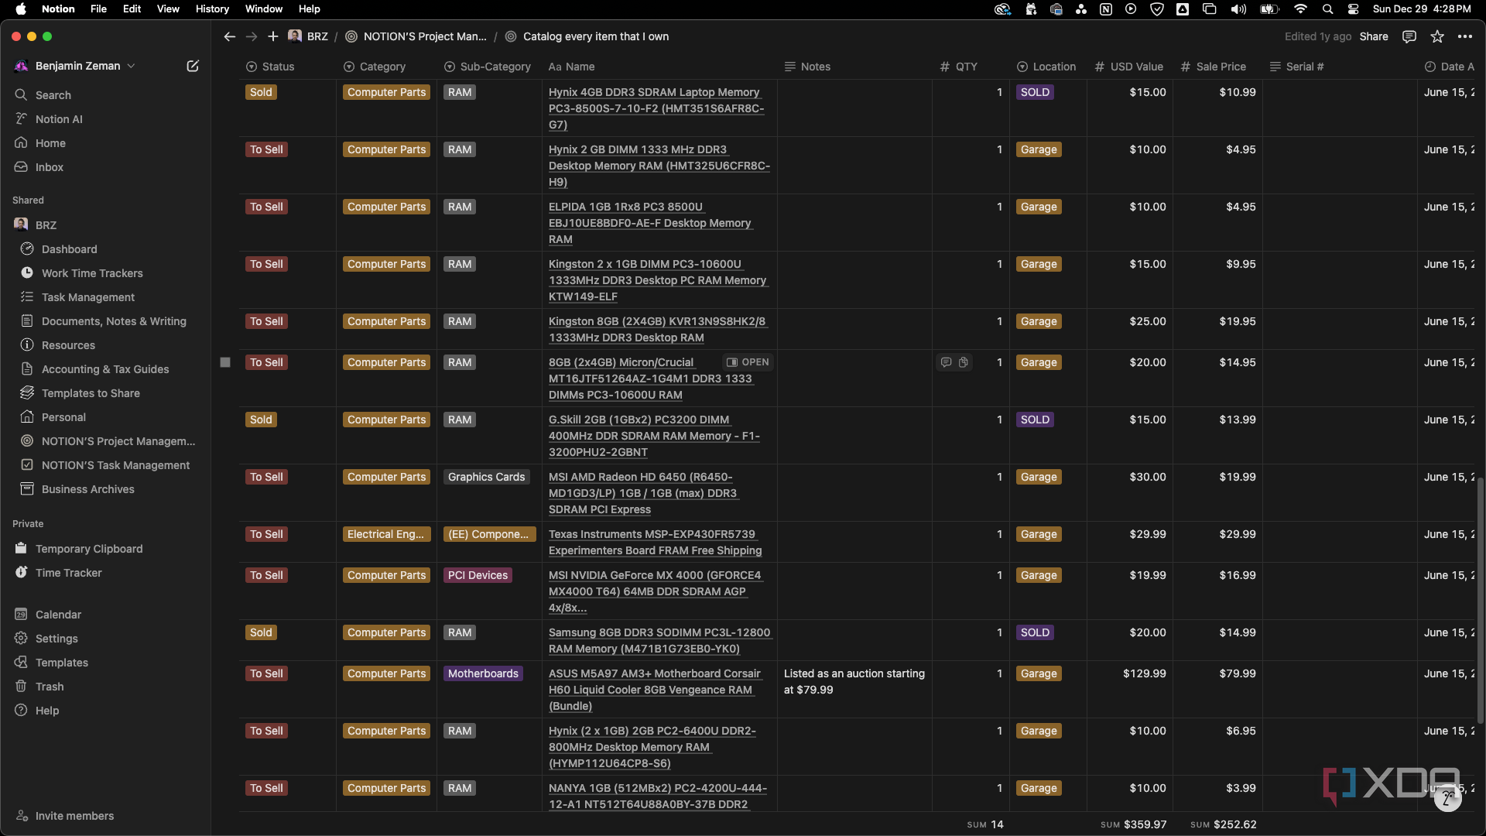This screenshot has width=1486, height=836.
Task: Open the USD Value column header menu
Action: [x=1128, y=67]
